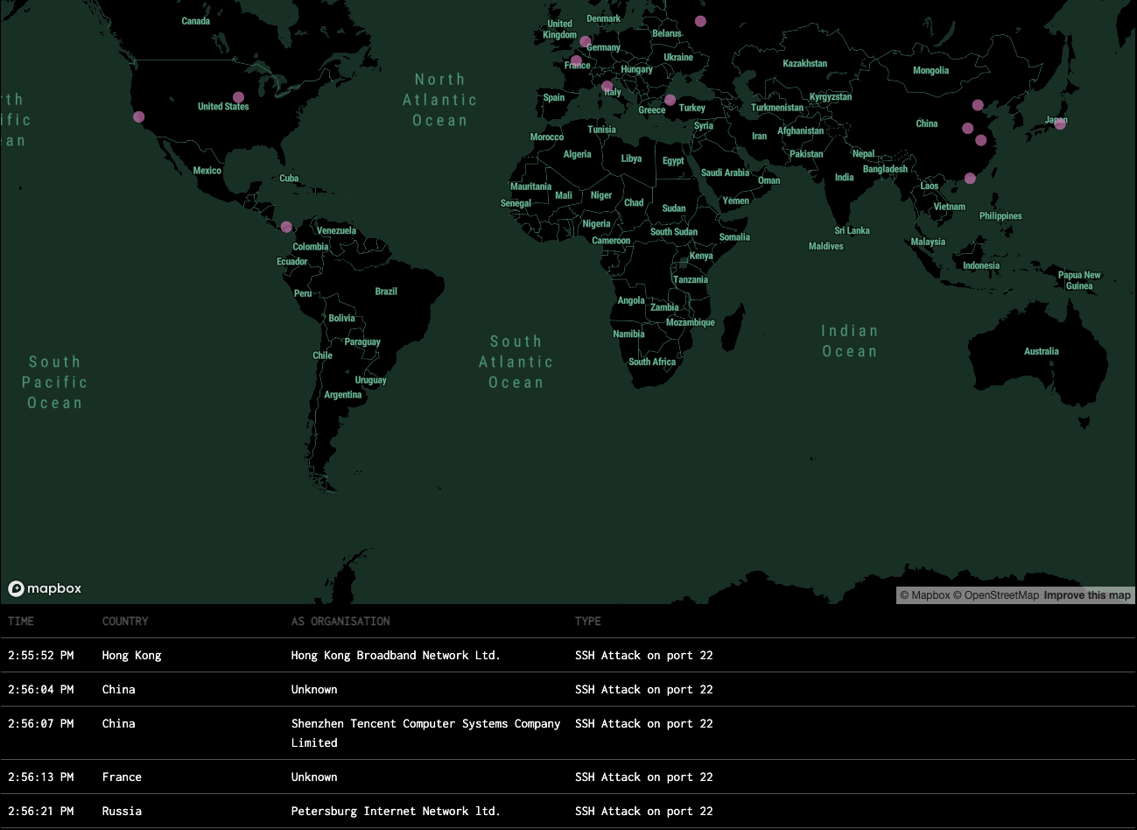Click the TIME column header
Viewport: 1137px width, 830px height.
click(21, 621)
